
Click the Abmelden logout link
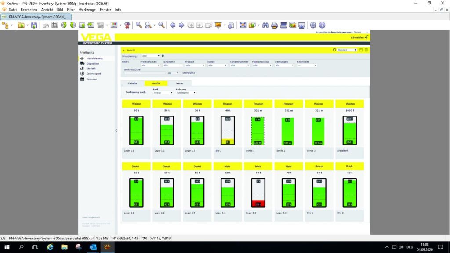click(x=357, y=38)
